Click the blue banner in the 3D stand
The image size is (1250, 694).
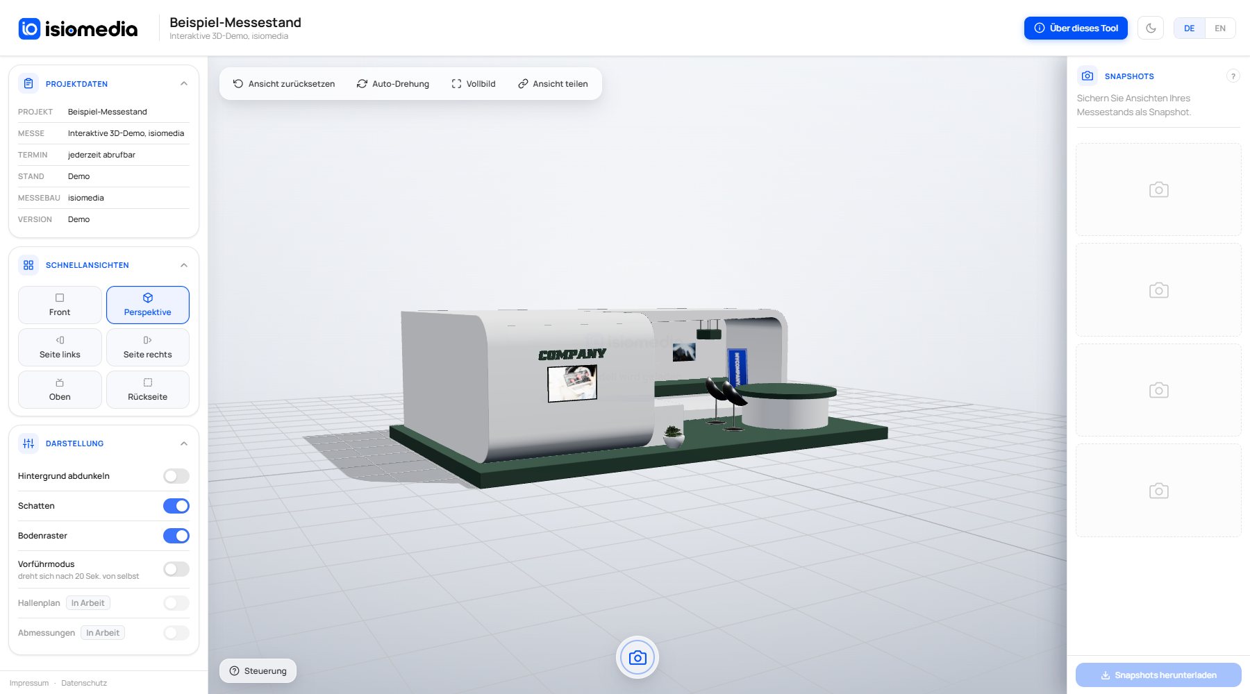737,368
